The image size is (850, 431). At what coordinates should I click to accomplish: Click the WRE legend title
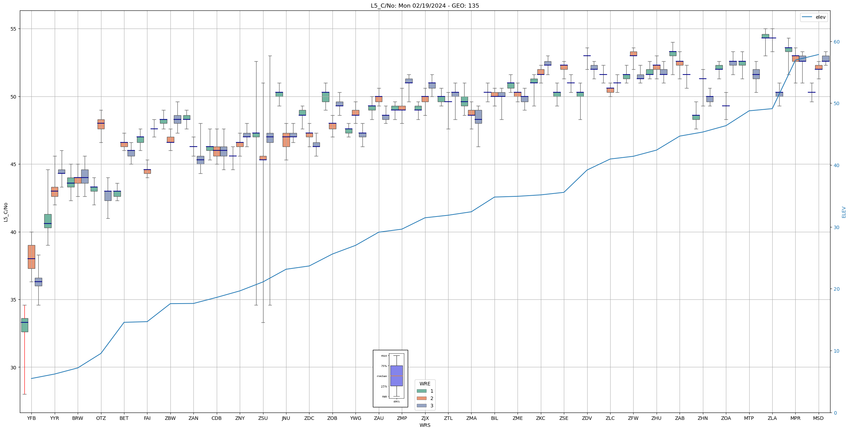[x=424, y=384]
